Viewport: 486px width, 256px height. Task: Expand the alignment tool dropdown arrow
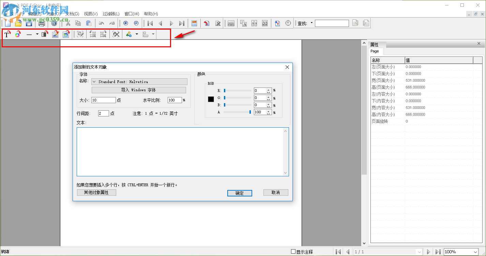[153, 34]
